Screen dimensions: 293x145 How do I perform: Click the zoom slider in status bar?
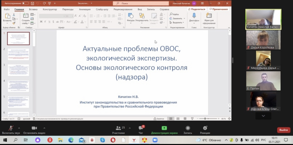(x=208, y=119)
